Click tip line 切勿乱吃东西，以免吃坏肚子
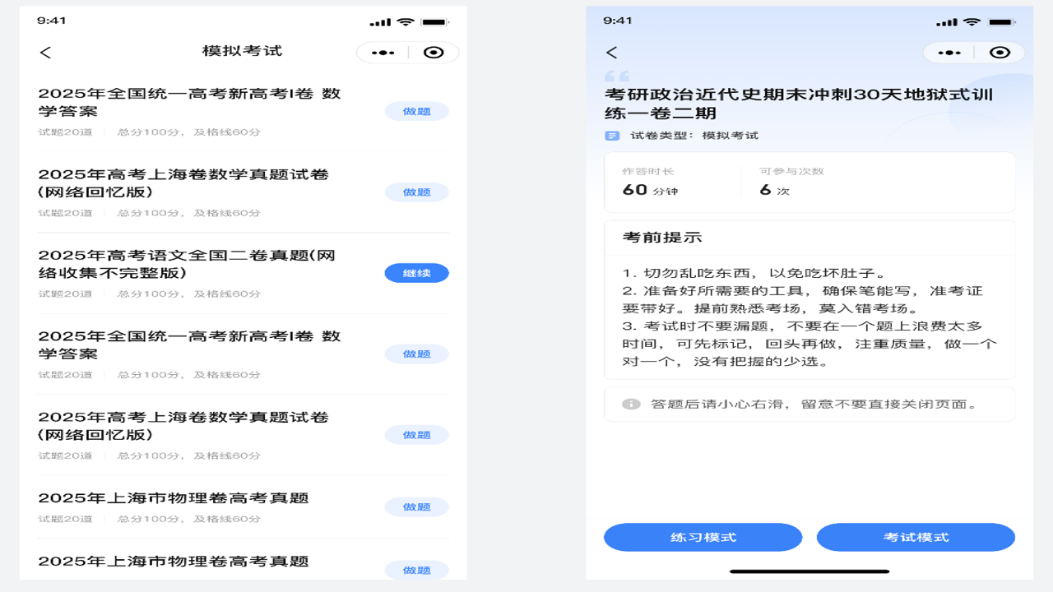This screenshot has height=592, width=1053. point(754,273)
